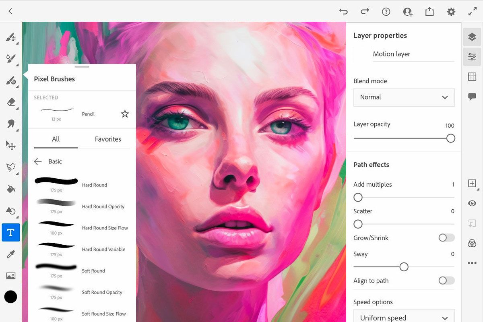
Task: Open the Layers panel
Action: coord(472,36)
